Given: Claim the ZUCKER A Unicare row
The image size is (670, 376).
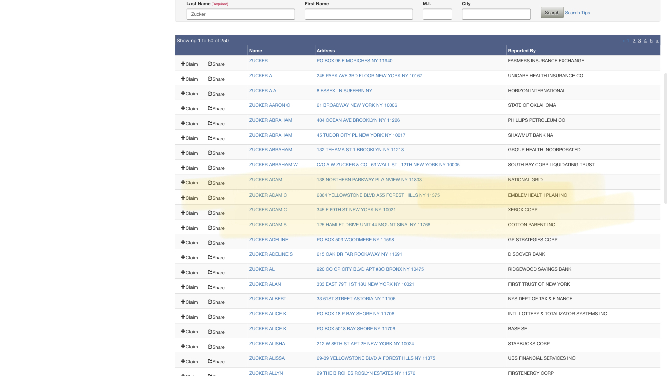Looking at the screenshot, I should click(x=189, y=79).
